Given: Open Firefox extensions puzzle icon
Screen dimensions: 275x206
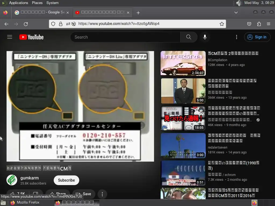Looking at the screenshot, I should click(x=259, y=24).
